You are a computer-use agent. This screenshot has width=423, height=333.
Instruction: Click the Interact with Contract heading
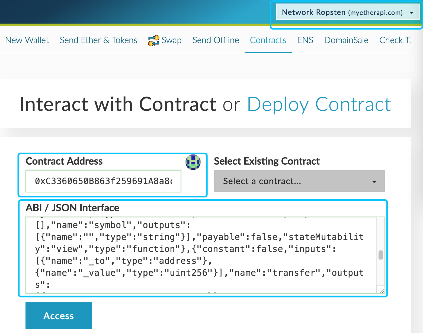point(118,104)
